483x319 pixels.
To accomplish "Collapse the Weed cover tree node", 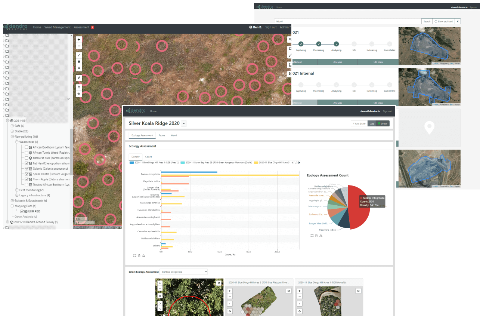I will (x=17, y=142).
